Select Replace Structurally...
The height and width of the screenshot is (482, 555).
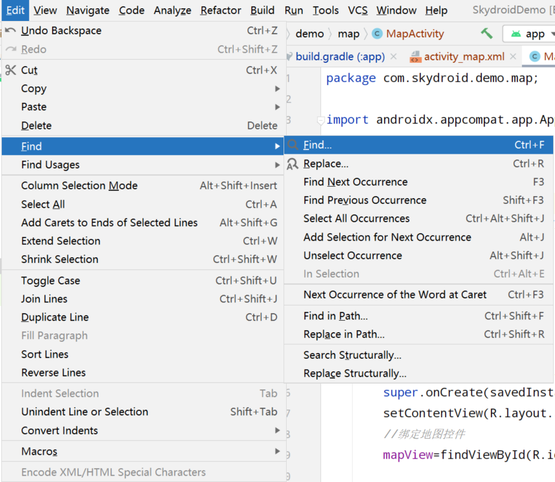pos(419,373)
